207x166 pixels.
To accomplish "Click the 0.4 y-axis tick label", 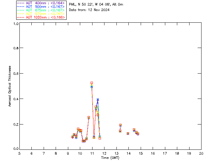I will click(x=16, y=99).
